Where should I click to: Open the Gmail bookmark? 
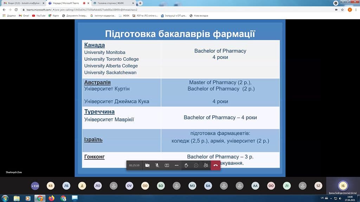pos(24,15)
